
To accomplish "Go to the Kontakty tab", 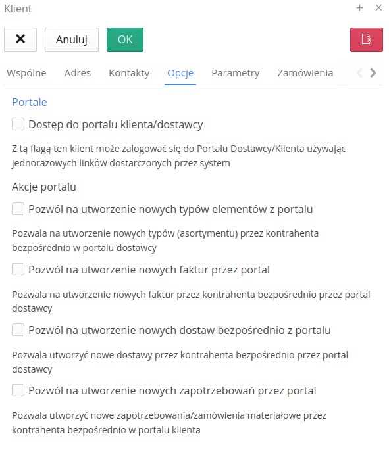I will coord(129,73).
